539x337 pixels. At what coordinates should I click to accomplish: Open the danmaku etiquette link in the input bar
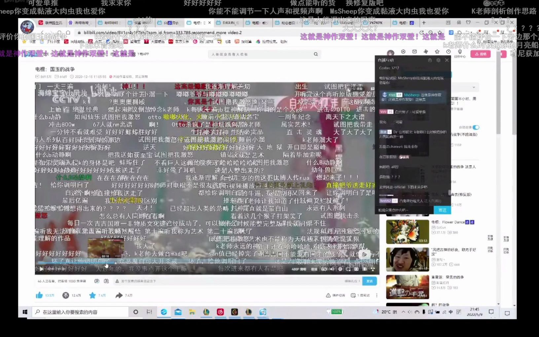(352, 281)
